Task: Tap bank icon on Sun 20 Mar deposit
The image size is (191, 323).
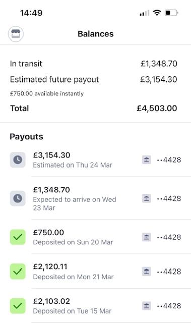Action: coord(146,237)
